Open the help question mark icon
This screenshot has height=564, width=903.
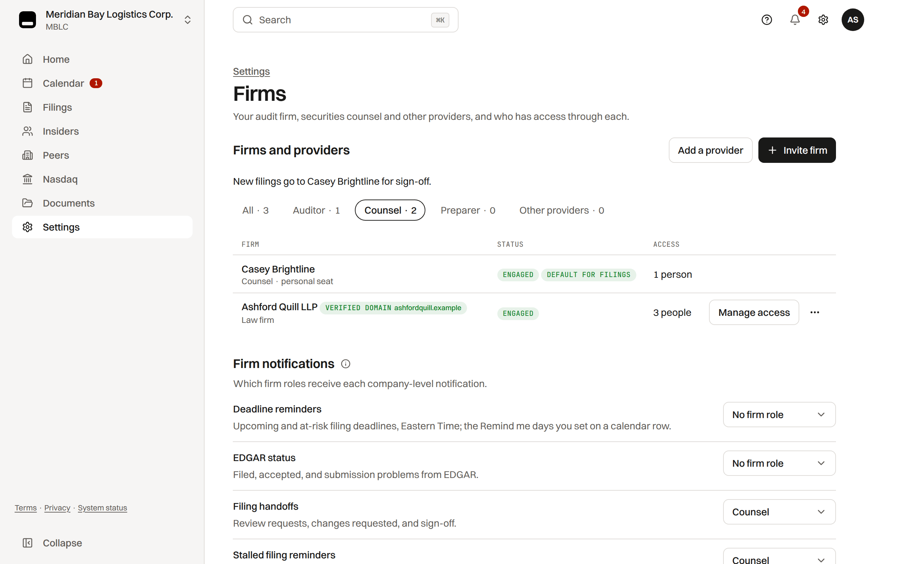click(x=766, y=20)
